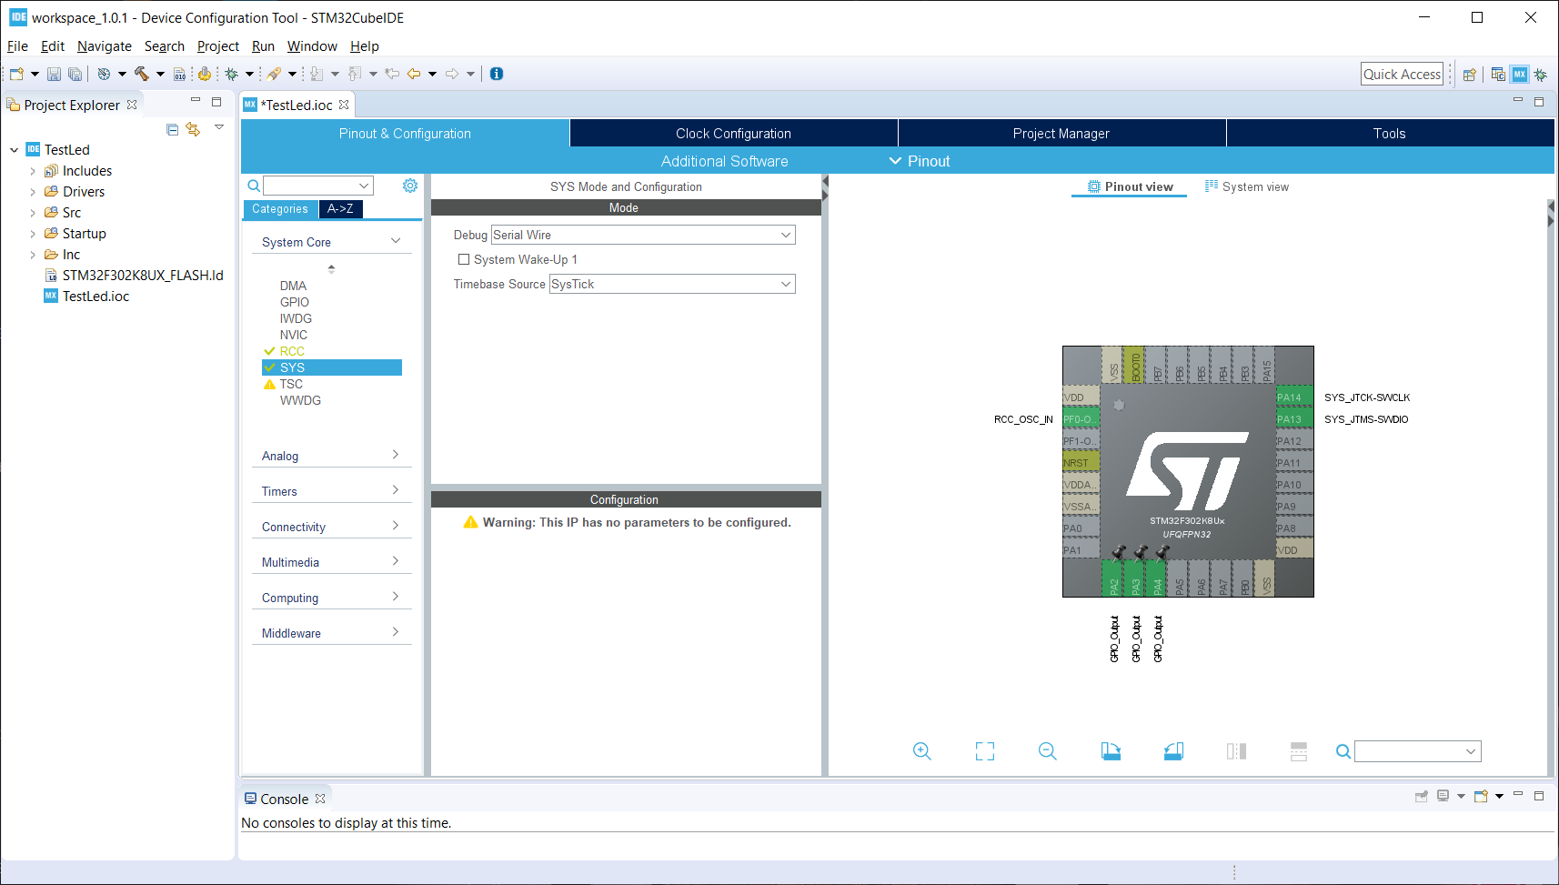Switch to the Device Configuration Tool (MX) perspective icon
The height and width of the screenshot is (885, 1559).
(x=1520, y=75)
